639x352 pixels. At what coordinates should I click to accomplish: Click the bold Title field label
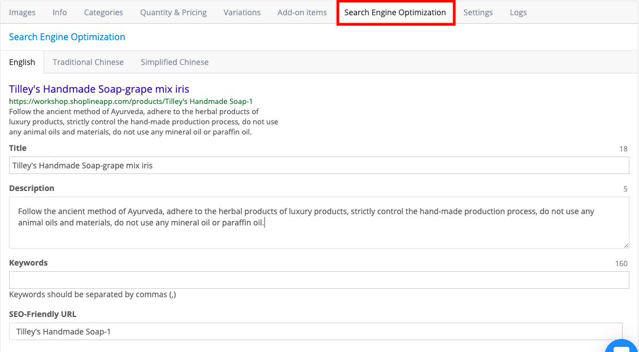(18, 148)
